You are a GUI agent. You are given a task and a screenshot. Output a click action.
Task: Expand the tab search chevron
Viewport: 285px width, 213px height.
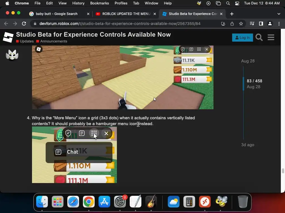click(279, 14)
